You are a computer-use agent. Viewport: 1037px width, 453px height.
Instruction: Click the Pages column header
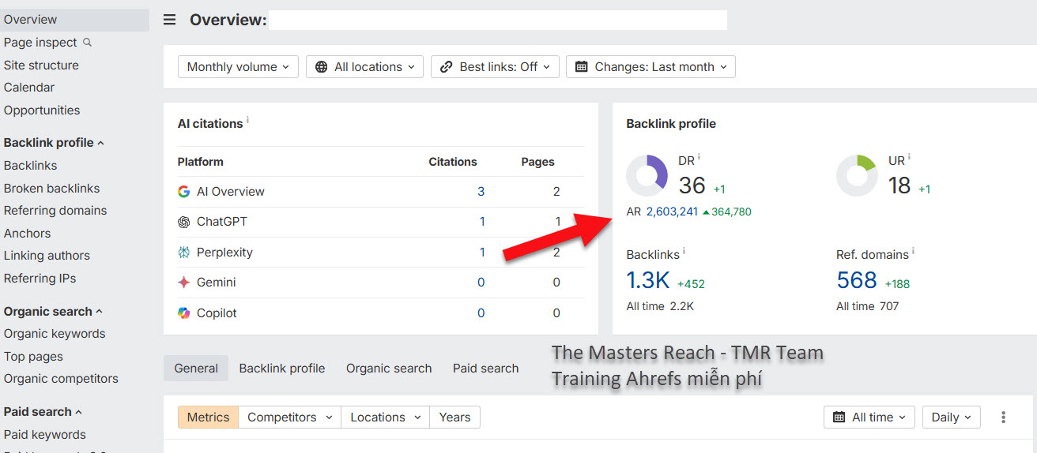click(x=537, y=162)
